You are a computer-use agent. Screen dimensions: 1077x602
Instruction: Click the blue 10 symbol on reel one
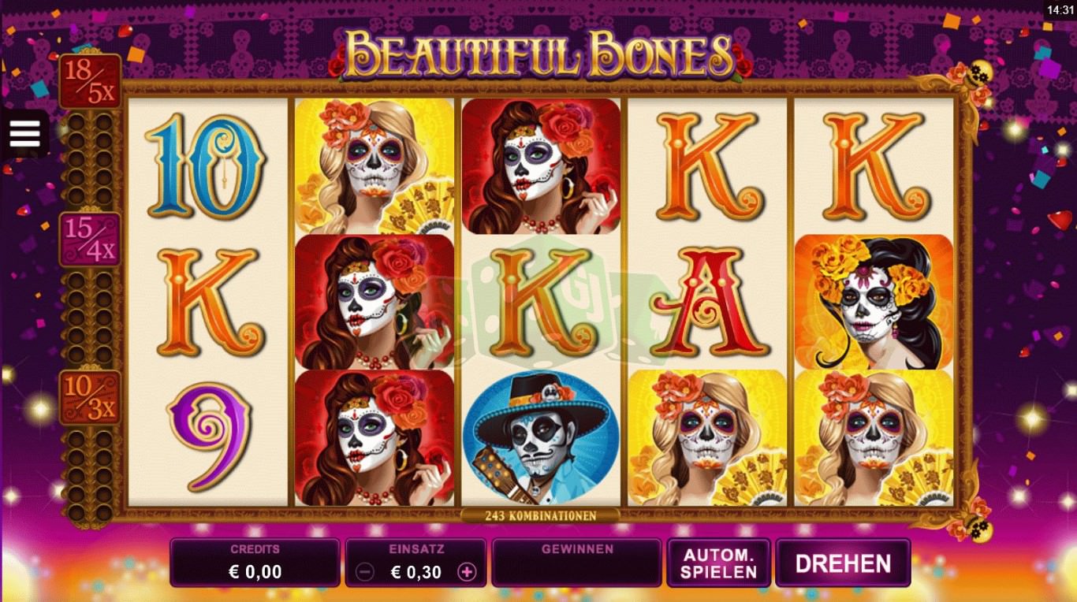pos(206,165)
